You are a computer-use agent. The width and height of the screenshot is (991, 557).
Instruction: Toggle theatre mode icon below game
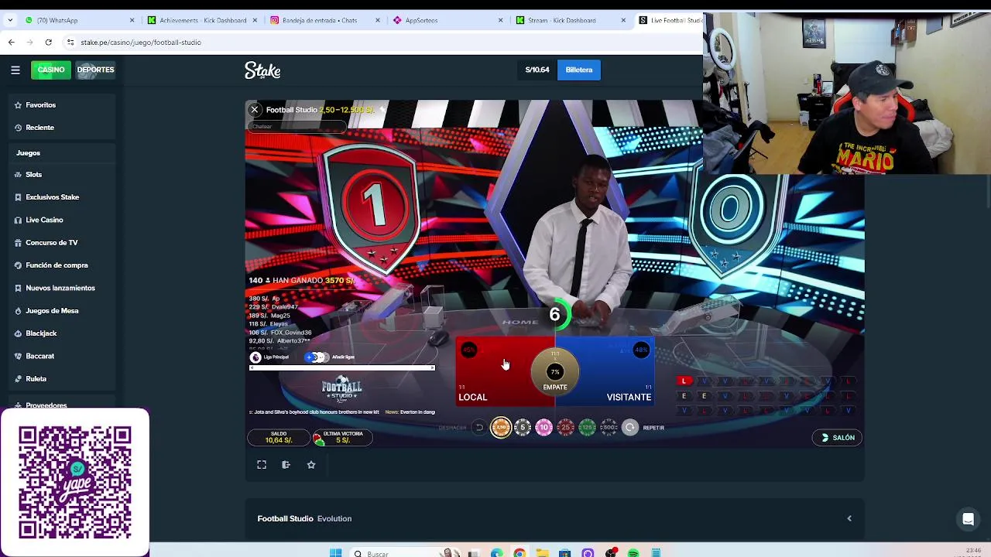click(286, 465)
